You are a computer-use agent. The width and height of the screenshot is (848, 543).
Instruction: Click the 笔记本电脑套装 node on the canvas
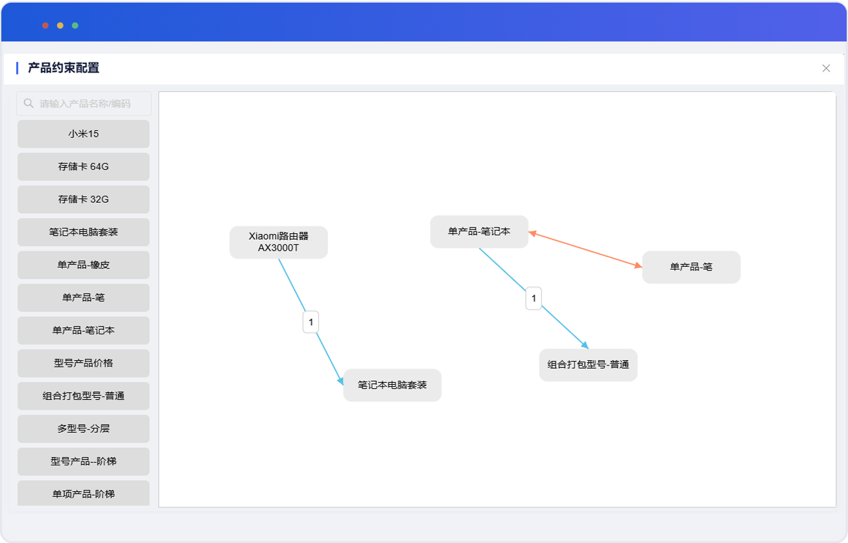392,385
